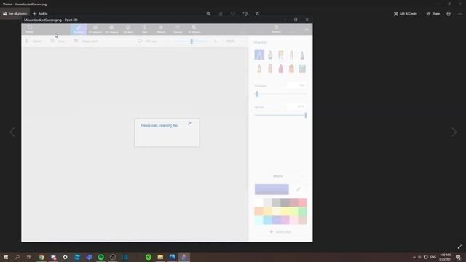Adjust the canvas zoom slider
The width and height of the screenshot is (466, 262).
click(191, 41)
